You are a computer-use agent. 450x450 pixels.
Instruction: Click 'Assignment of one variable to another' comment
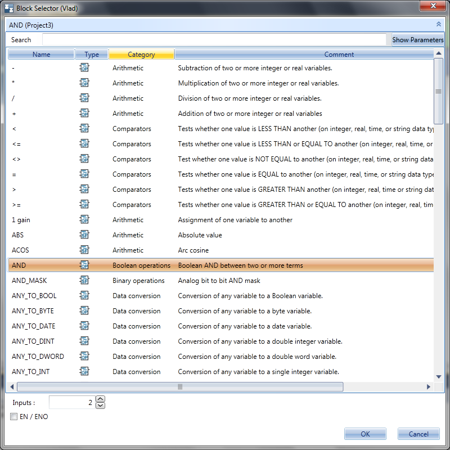click(x=235, y=220)
